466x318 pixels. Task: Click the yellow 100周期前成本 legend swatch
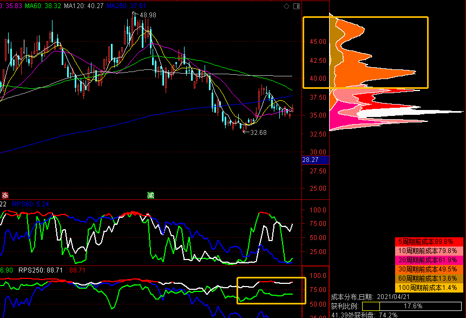point(429,288)
